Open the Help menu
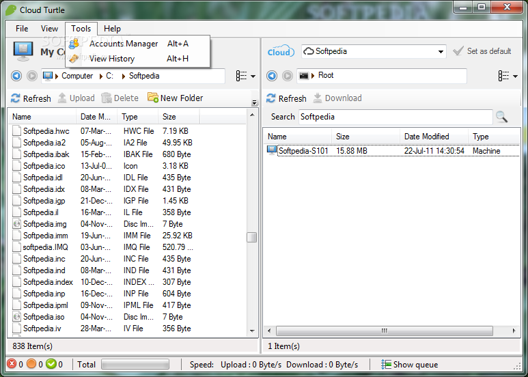This screenshot has height=377, width=528. [x=112, y=29]
